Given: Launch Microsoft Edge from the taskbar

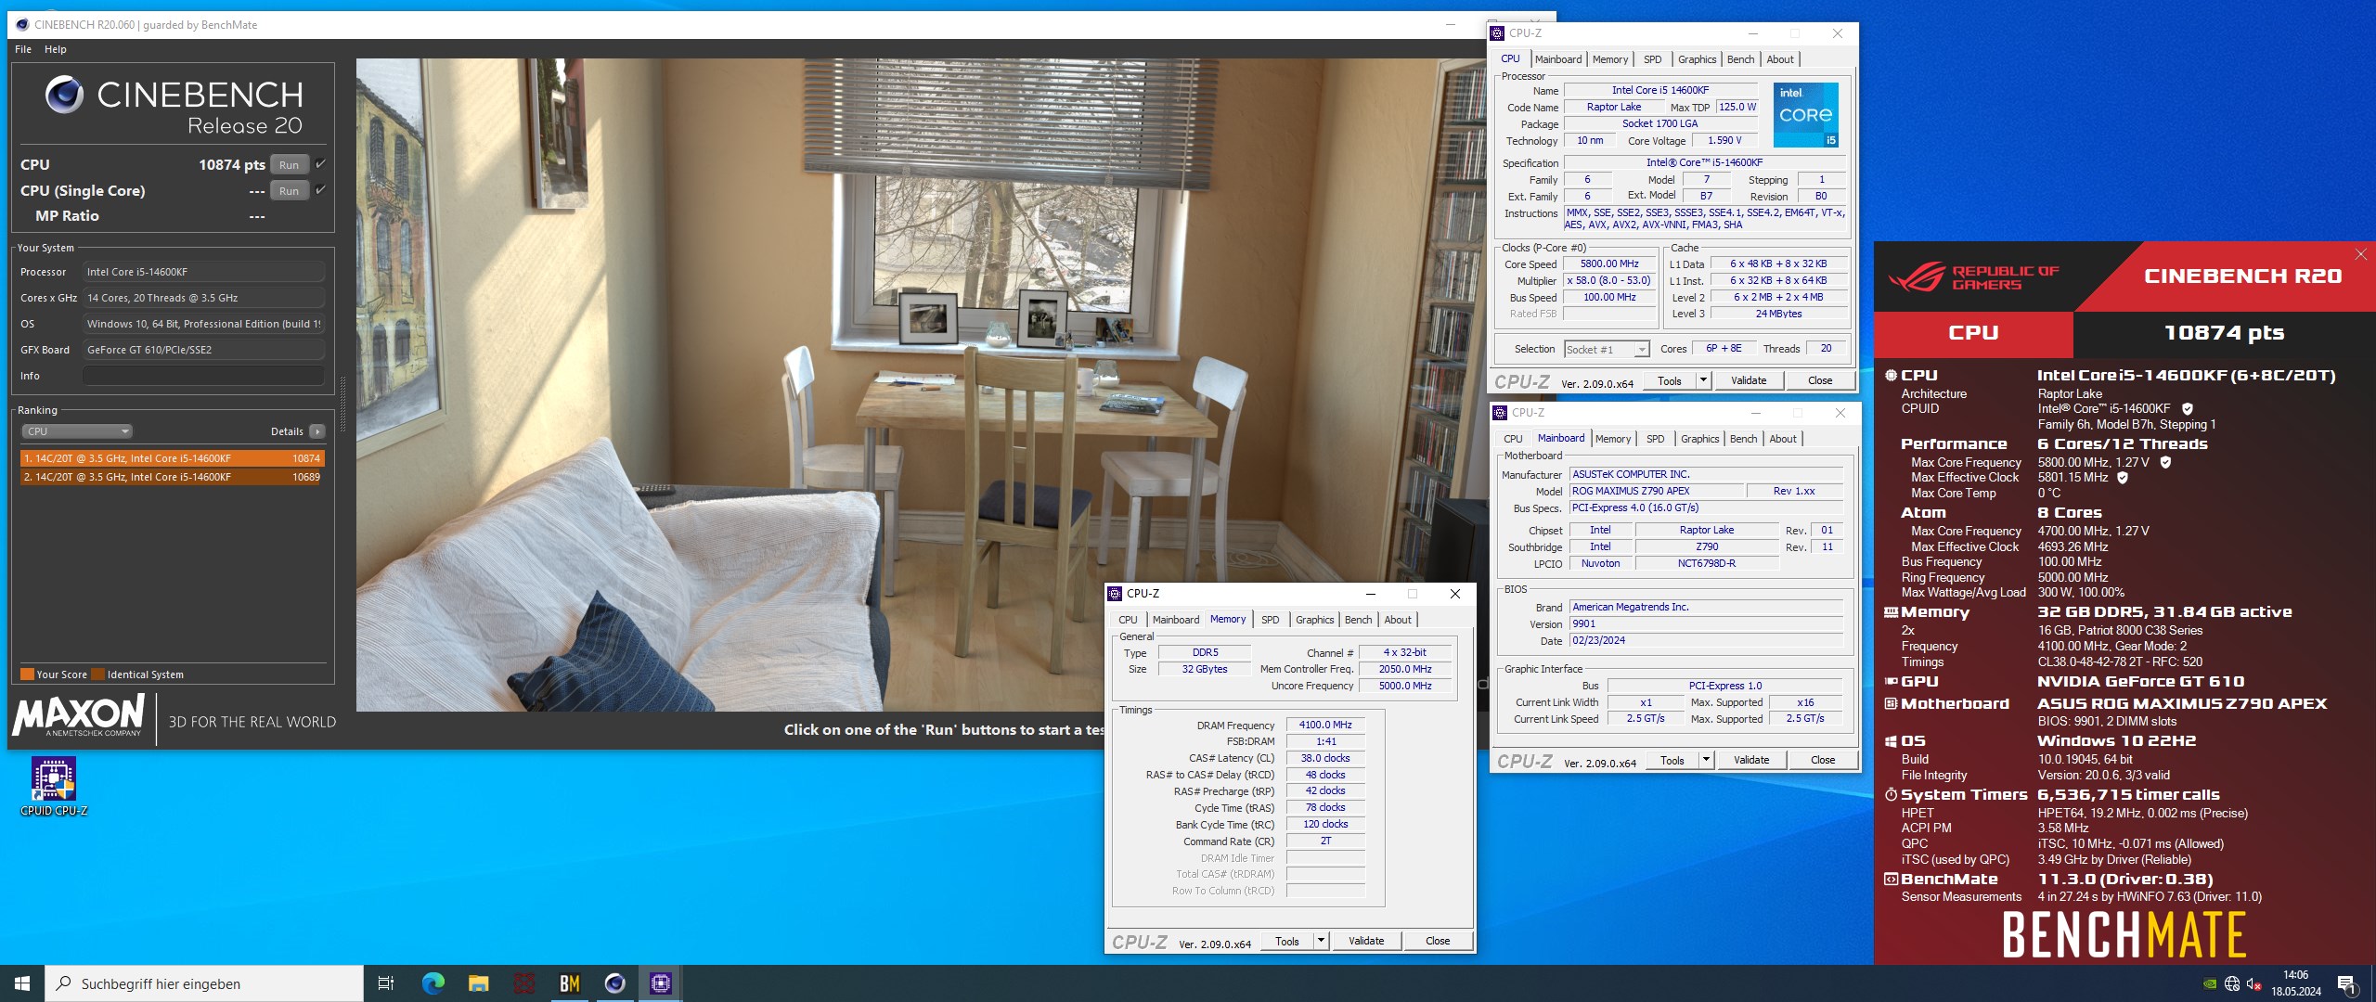Looking at the screenshot, I should pos(433,983).
